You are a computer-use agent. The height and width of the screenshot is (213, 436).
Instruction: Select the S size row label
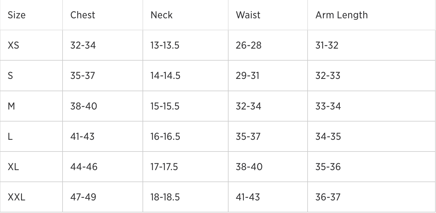coord(11,76)
